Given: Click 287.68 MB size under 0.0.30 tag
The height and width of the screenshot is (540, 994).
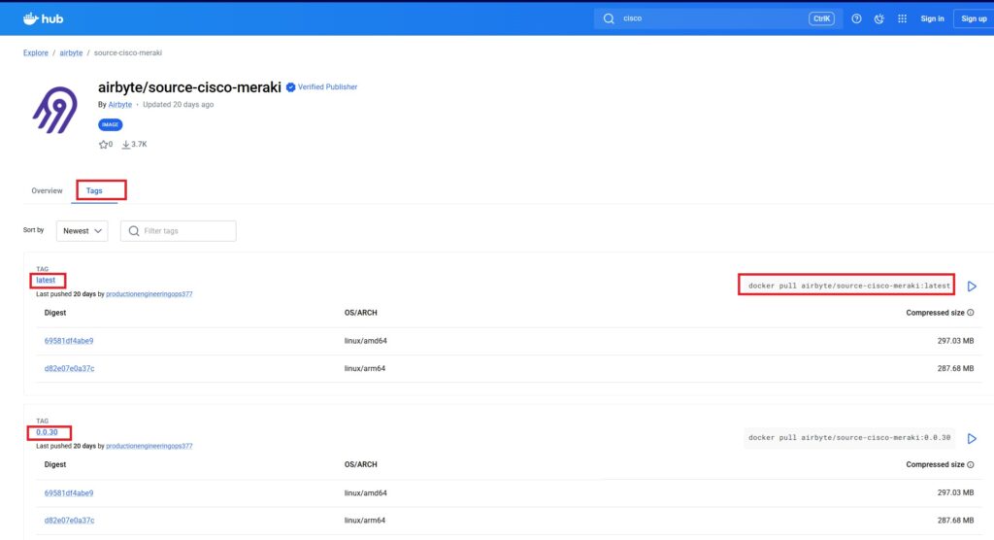Looking at the screenshot, I should click(x=955, y=521).
